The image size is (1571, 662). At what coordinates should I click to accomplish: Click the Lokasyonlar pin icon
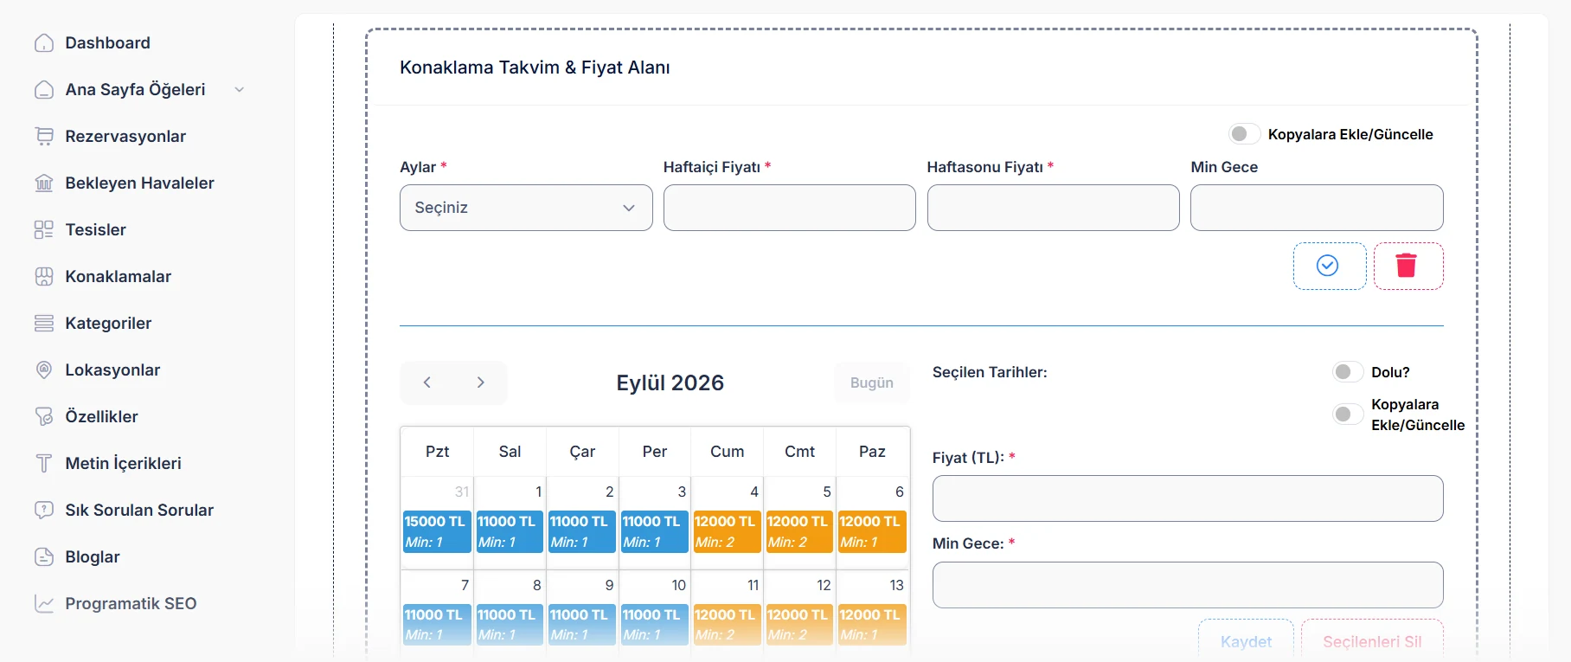tap(44, 370)
